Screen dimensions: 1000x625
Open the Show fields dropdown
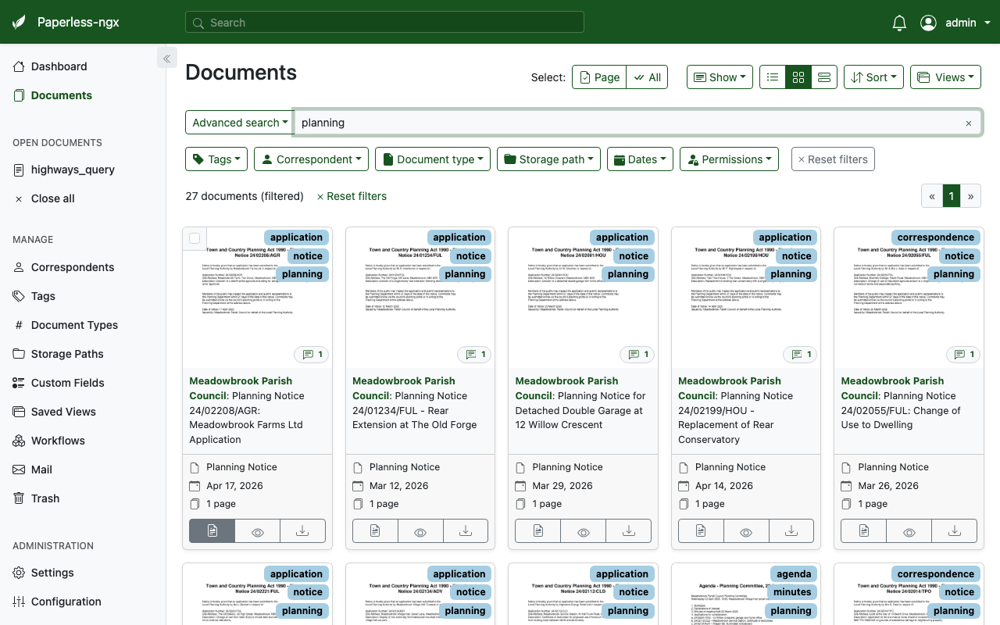pyautogui.click(x=720, y=77)
